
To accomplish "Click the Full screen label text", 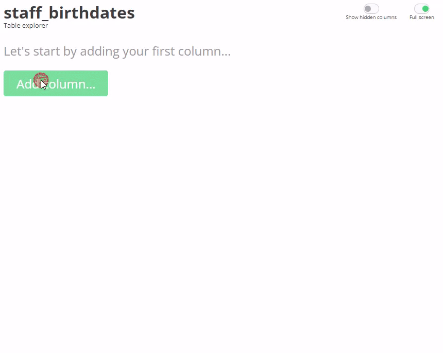I will point(421,17).
